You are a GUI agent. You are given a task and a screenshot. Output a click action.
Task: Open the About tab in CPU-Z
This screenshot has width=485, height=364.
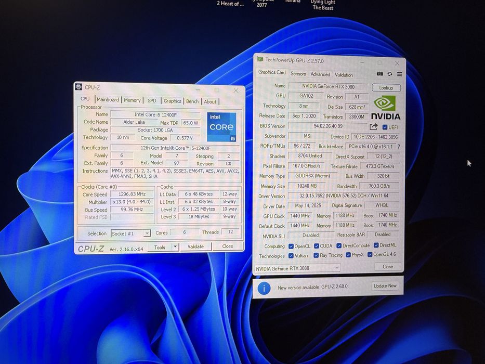click(x=210, y=101)
